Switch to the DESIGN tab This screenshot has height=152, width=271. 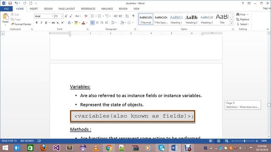tap(48, 8)
